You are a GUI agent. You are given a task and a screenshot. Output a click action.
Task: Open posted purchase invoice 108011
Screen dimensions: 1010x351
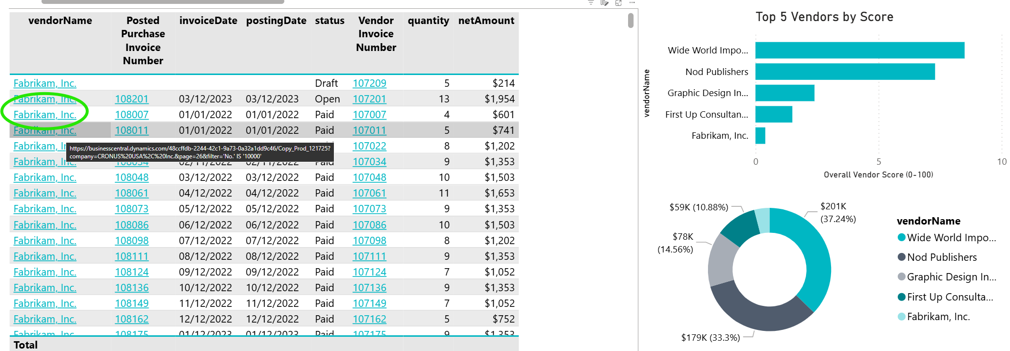tap(131, 130)
